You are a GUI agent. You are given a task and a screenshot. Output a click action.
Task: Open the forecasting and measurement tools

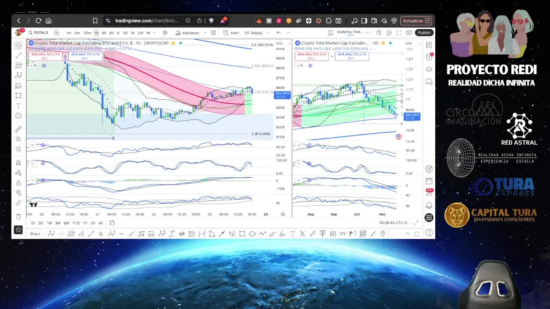pyautogui.click(x=18, y=85)
